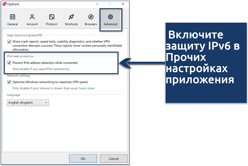Click the Network settings heading
Viewport: 248px width, 166px height.
18,76
